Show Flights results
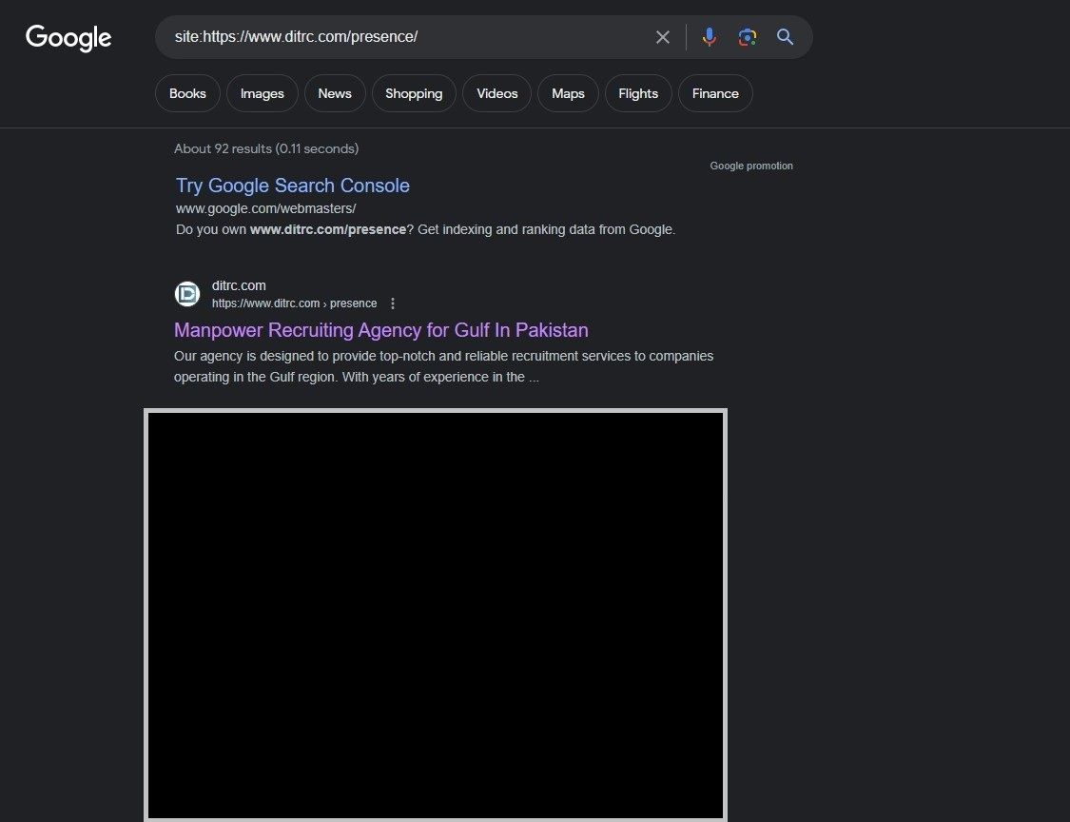Screen dimensions: 1070x822 pyautogui.click(x=637, y=93)
